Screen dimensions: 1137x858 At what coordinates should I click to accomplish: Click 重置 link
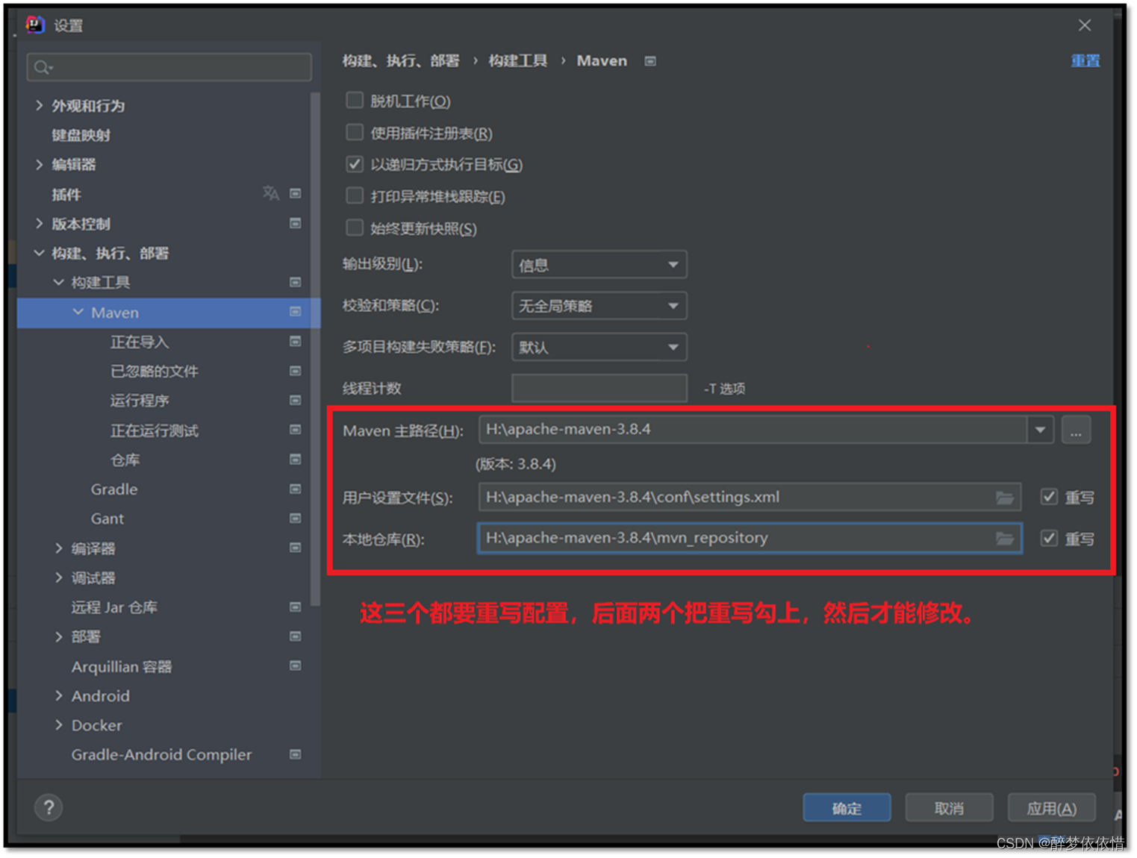(1085, 60)
